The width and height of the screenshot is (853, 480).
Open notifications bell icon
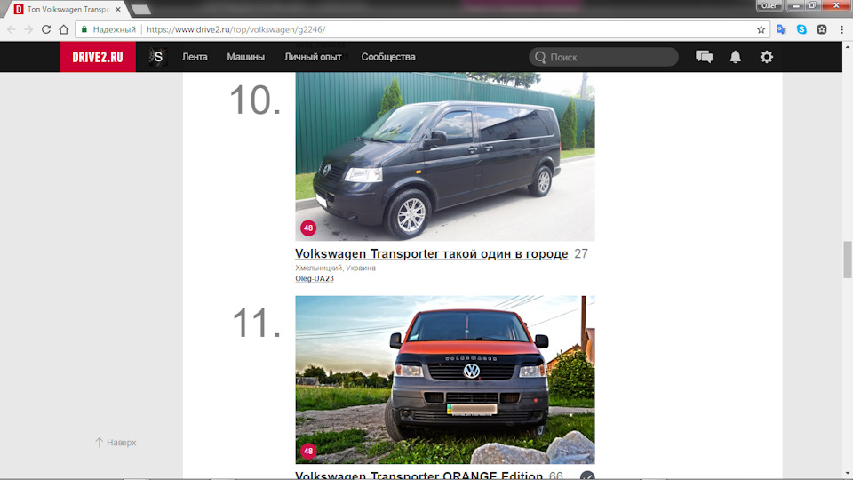[x=736, y=57]
